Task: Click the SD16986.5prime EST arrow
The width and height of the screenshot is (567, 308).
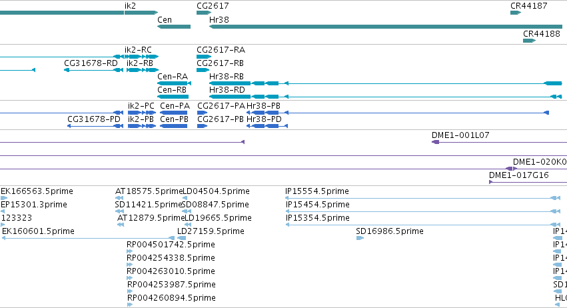Action: (360, 238)
